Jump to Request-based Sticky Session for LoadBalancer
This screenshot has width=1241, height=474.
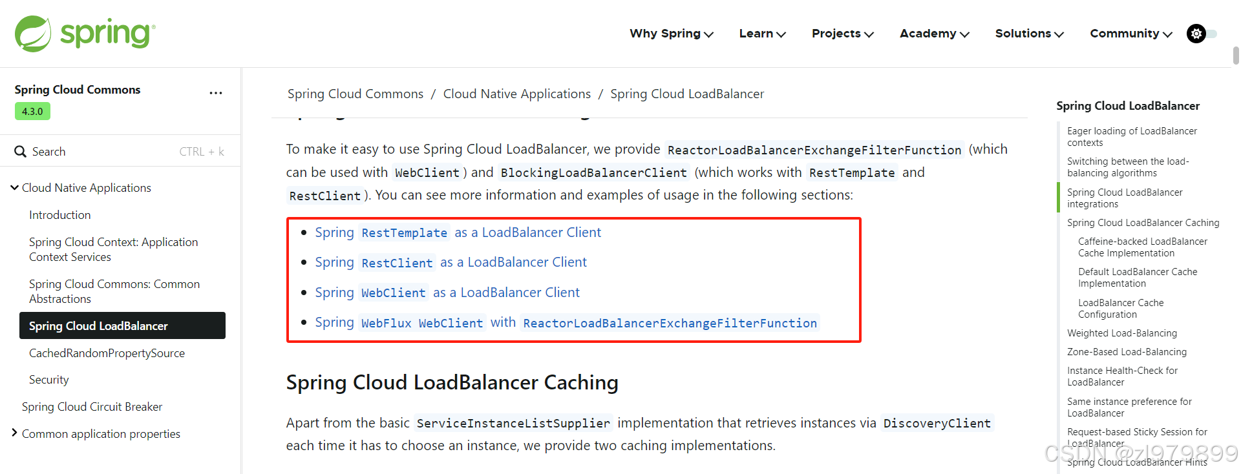pos(1137,438)
